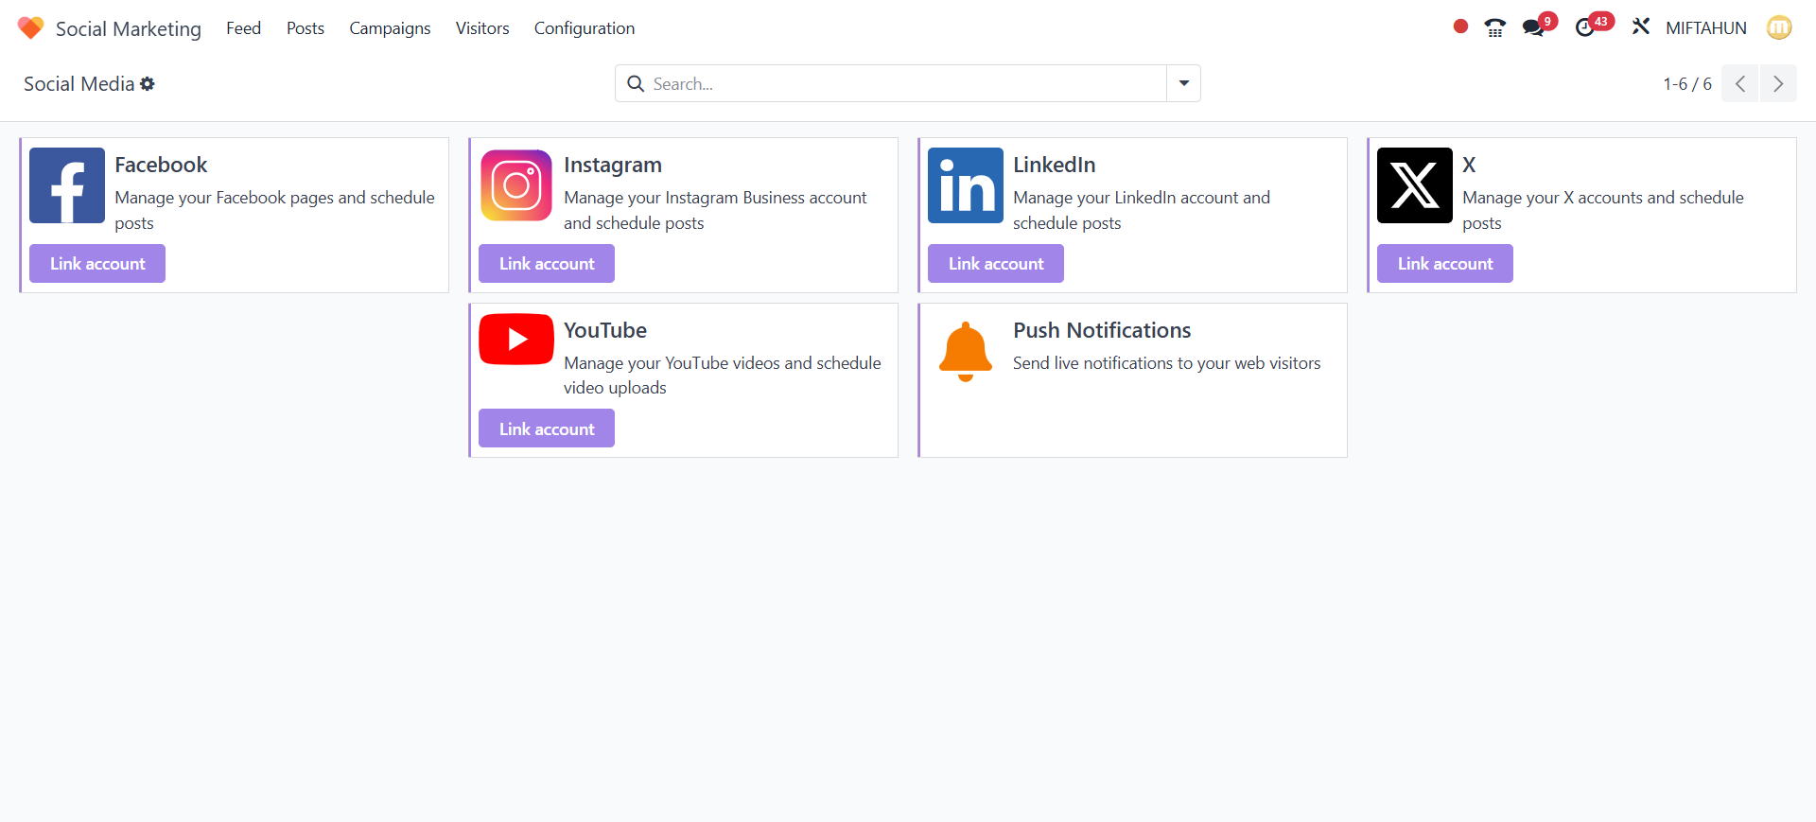This screenshot has height=822, width=1816.
Task: Go to next page arrow
Action: [1778, 83]
